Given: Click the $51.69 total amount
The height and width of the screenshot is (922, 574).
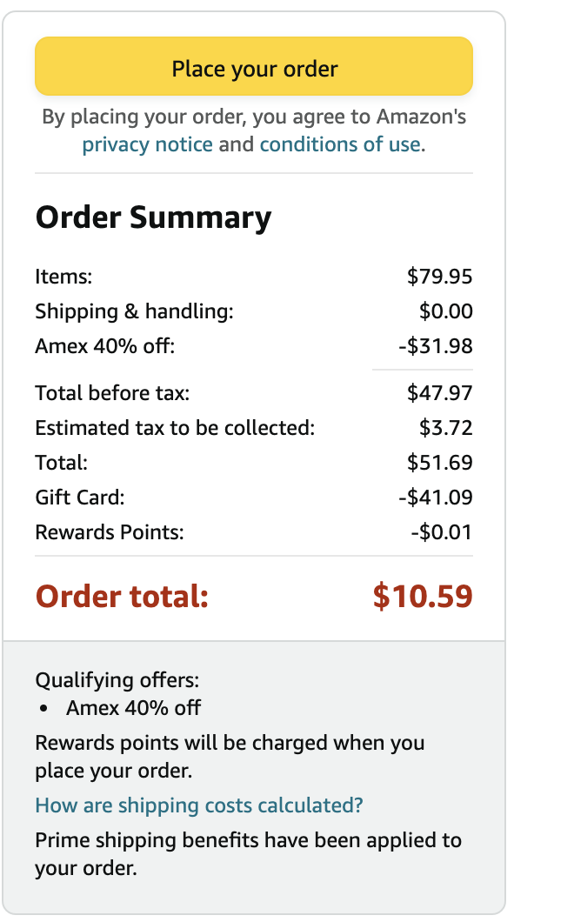Looking at the screenshot, I should [x=439, y=463].
